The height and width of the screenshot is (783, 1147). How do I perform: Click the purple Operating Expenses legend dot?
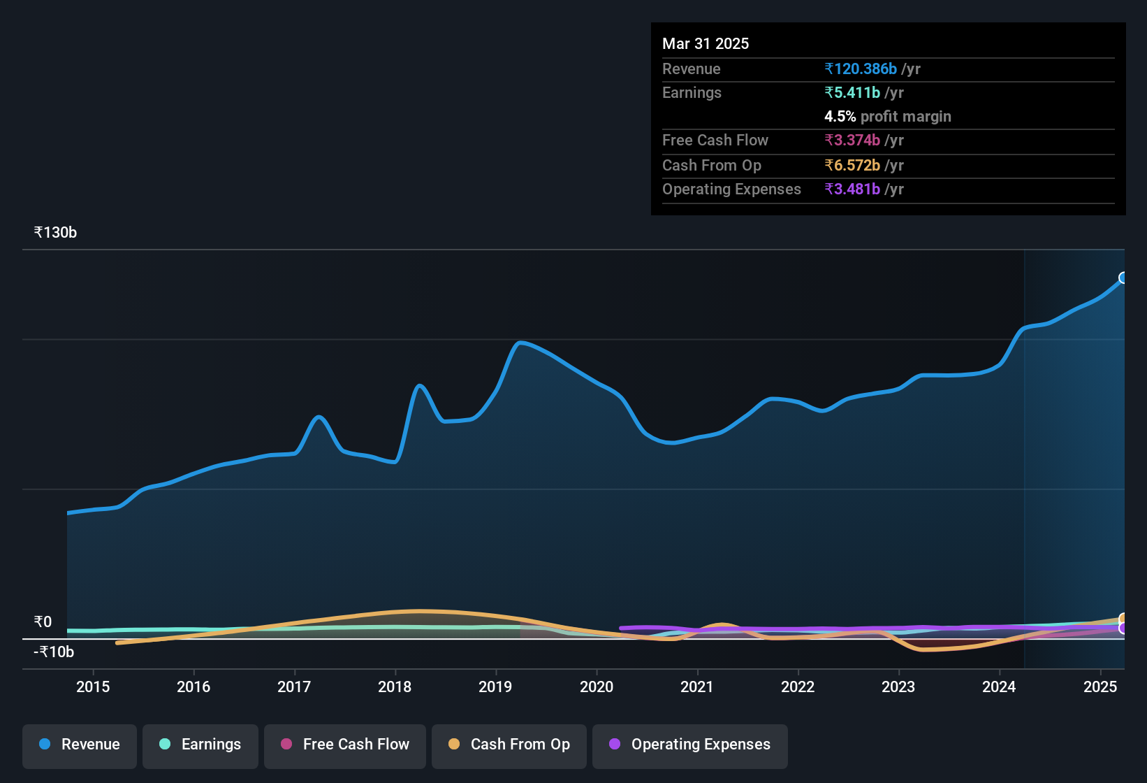coord(615,745)
